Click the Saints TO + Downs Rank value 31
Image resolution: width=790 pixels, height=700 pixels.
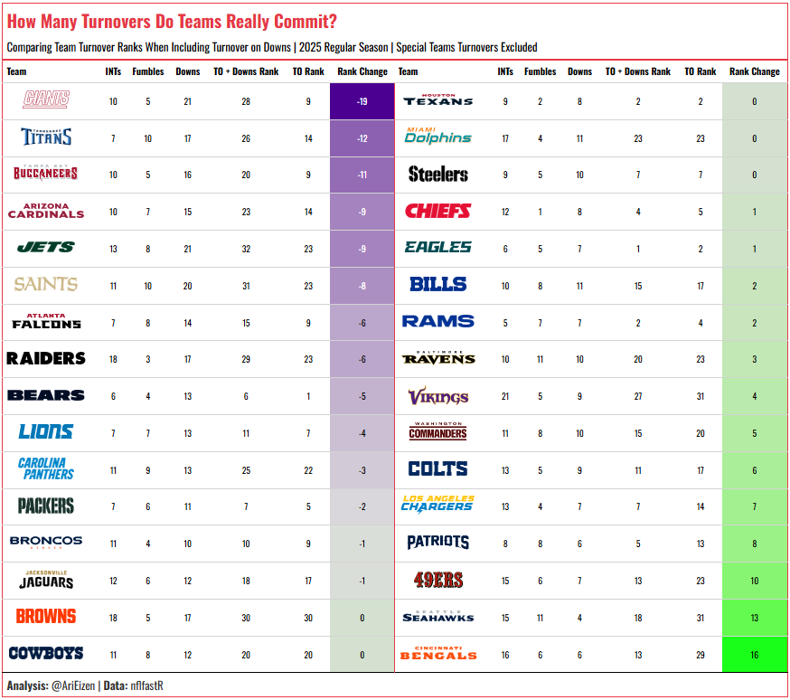coord(246,287)
